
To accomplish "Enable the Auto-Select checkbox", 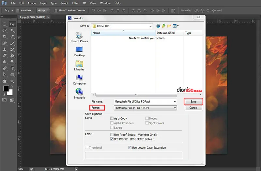I will point(18,10).
